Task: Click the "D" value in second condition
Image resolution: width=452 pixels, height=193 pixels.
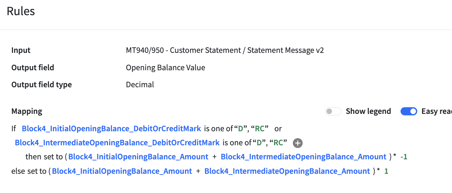Action: [x=259, y=143]
